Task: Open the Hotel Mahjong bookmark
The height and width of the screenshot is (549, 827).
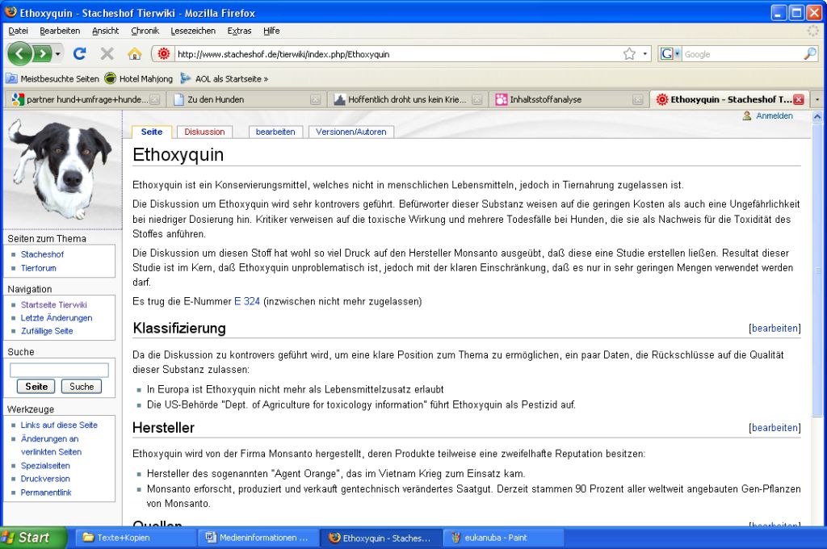Action: click(139, 78)
